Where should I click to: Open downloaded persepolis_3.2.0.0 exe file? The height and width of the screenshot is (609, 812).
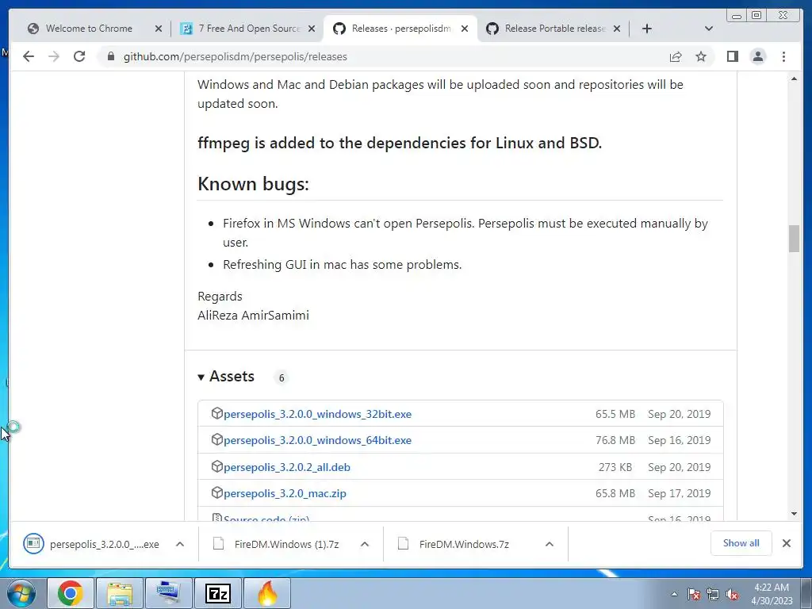click(91, 544)
